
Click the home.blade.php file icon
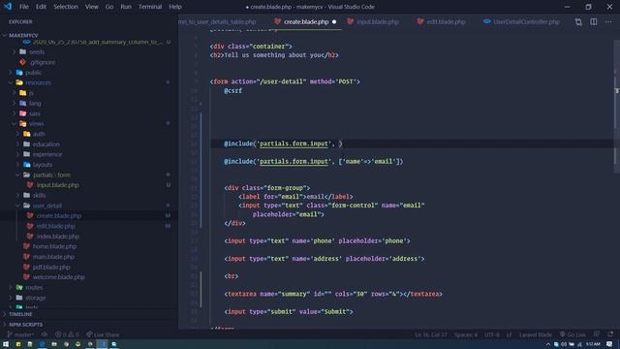[26, 246]
